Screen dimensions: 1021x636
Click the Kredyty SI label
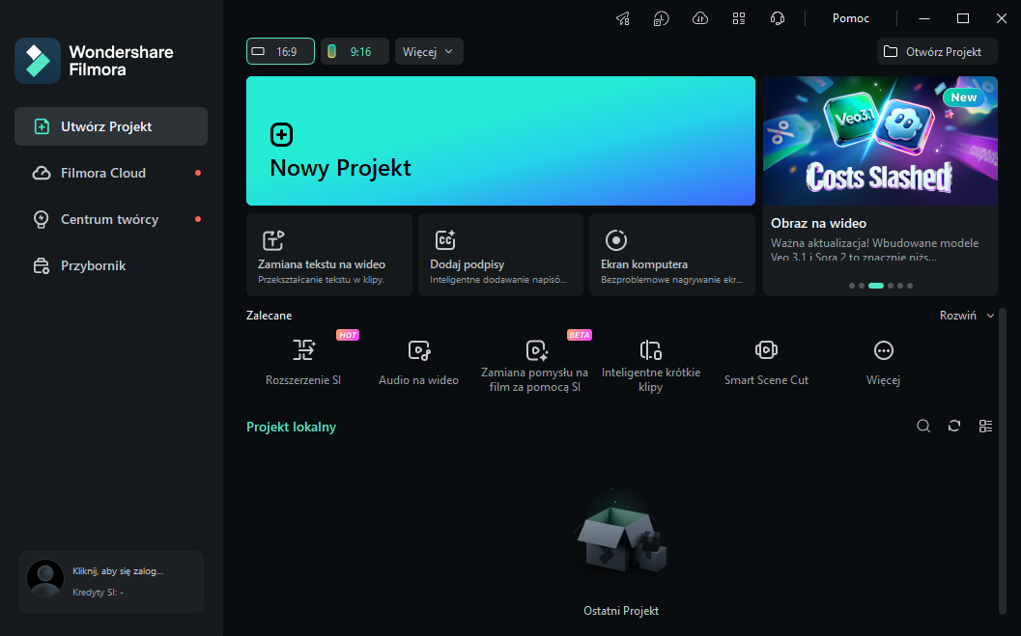[98, 593]
